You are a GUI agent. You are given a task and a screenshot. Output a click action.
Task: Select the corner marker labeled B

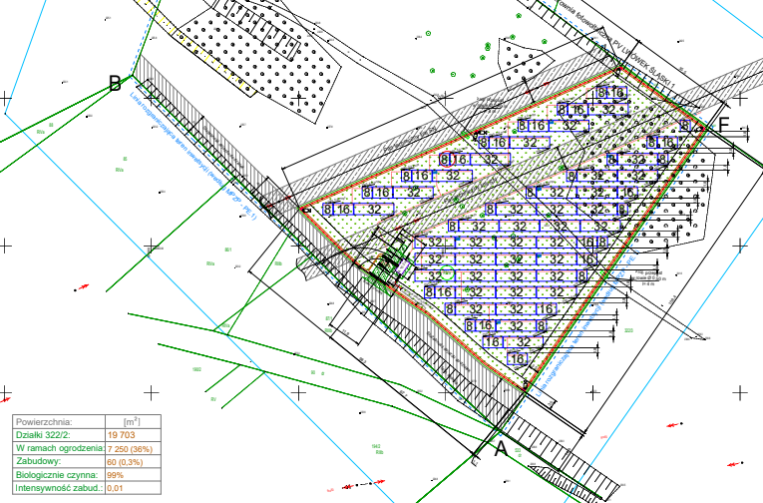point(115,82)
